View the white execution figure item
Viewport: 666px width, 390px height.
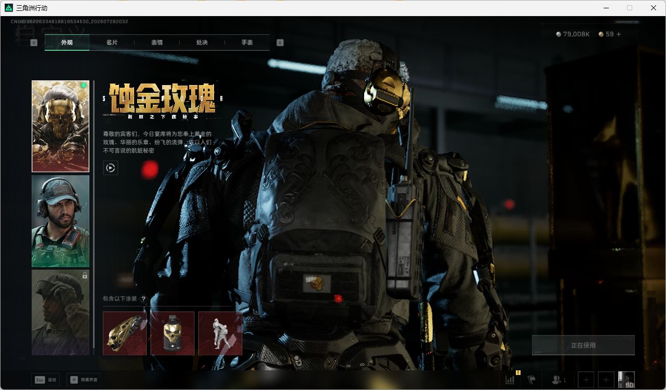pos(220,333)
